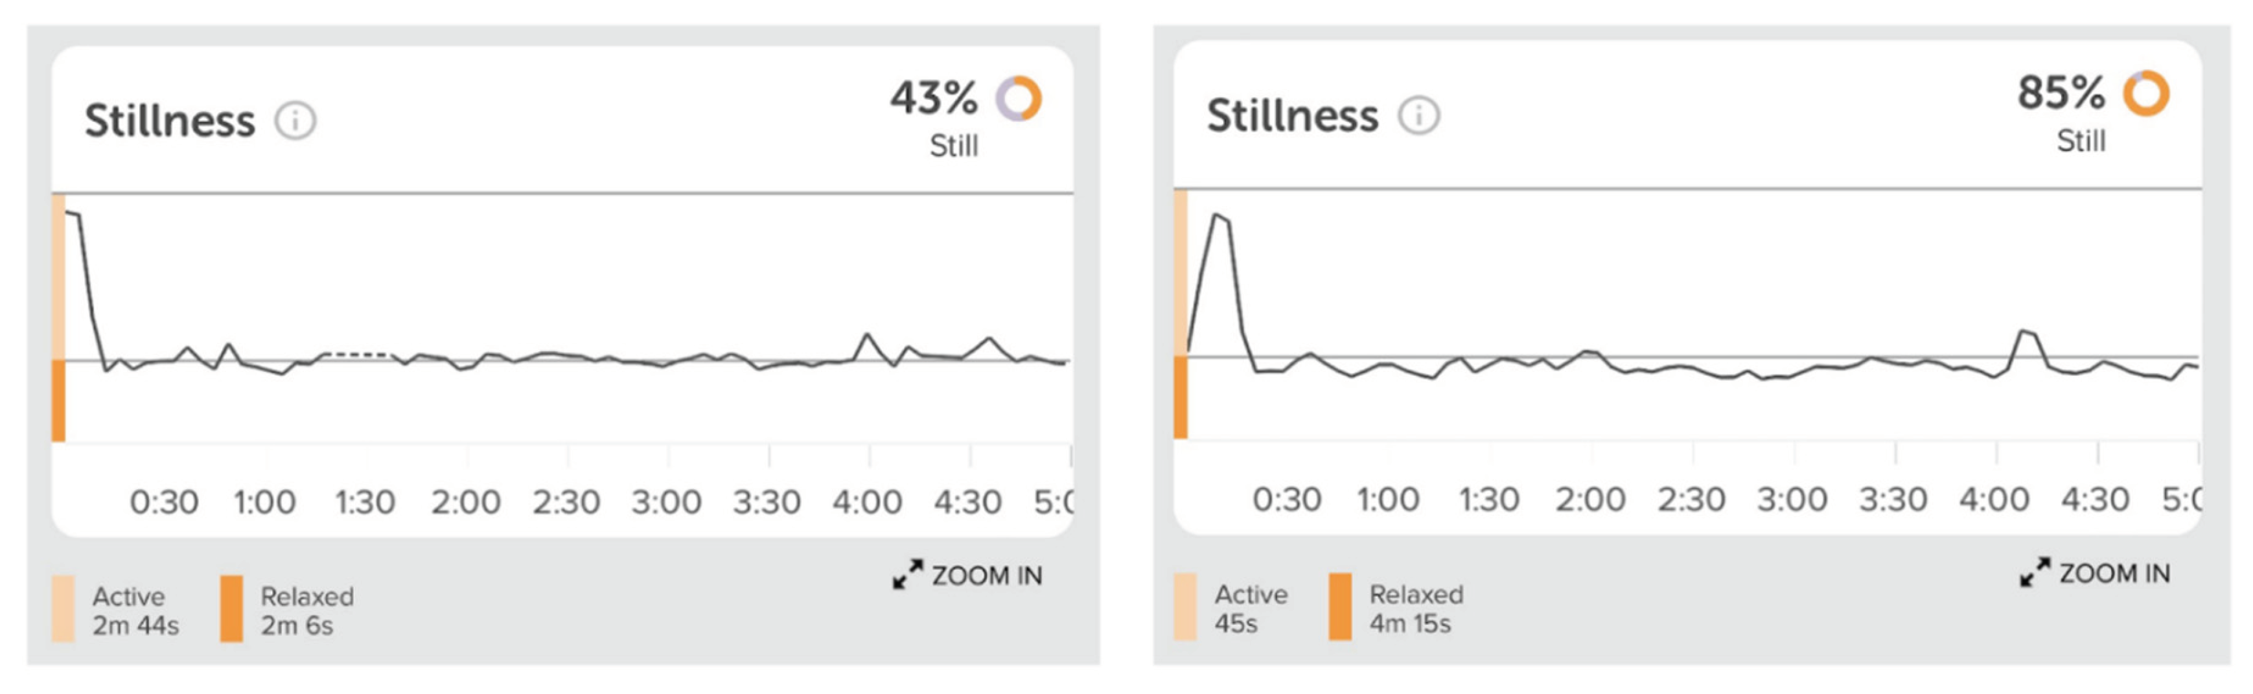The height and width of the screenshot is (694, 2253).
Task: Select the Active 45s legend swatch
Action: click(1185, 607)
